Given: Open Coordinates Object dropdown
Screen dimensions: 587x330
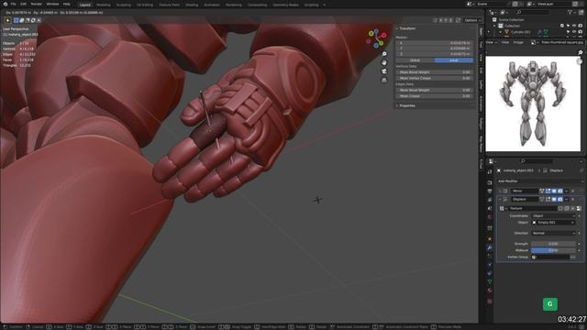Looking at the screenshot, I should tap(553, 216).
